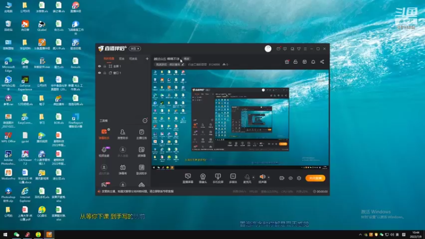Add a 多媒体 multimedia source
The width and height of the screenshot is (425, 239).
pyautogui.click(x=233, y=178)
